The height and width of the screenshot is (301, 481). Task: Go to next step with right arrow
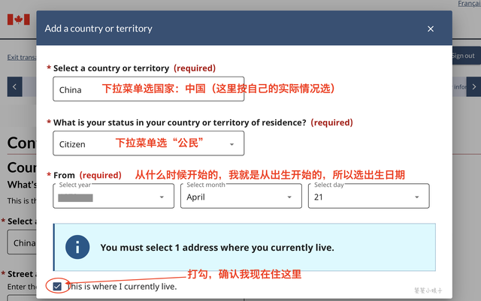click(x=473, y=86)
